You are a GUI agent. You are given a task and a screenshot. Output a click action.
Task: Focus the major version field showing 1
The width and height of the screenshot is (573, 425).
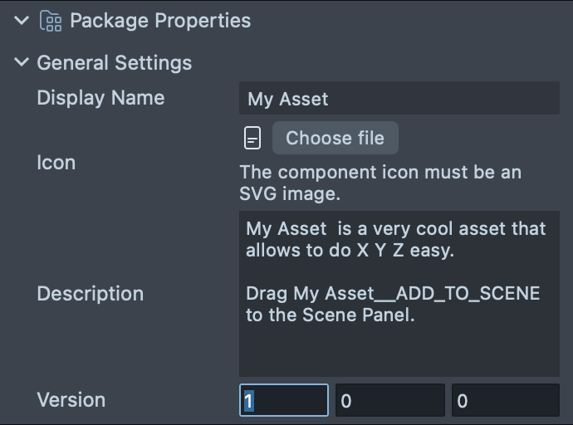pos(285,401)
